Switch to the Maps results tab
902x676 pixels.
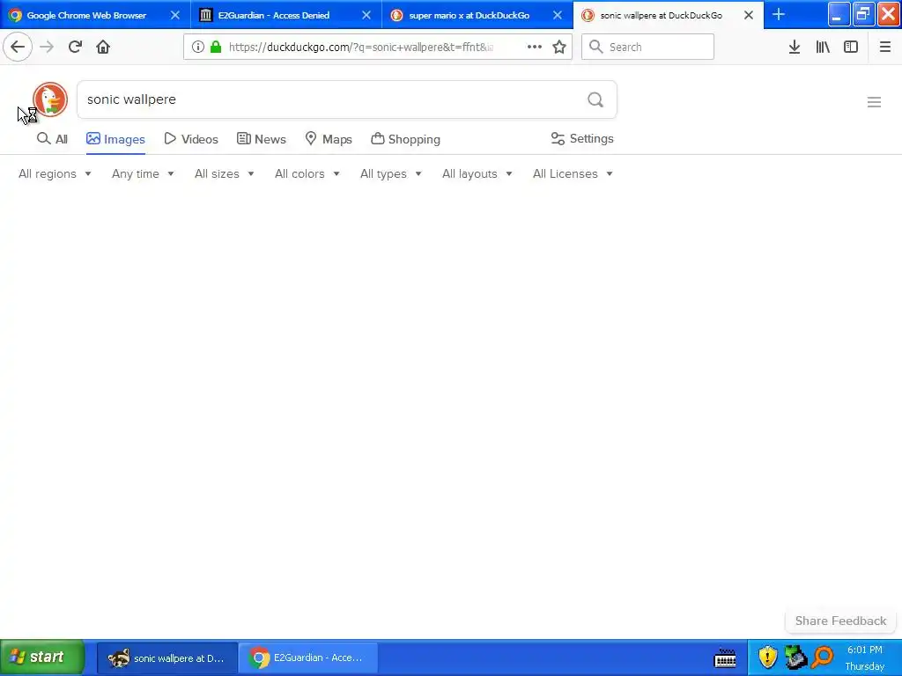click(x=329, y=139)
